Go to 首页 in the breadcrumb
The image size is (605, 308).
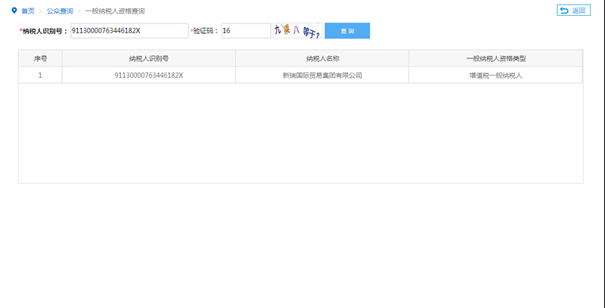pyautogui.click(x=28, y=11)
